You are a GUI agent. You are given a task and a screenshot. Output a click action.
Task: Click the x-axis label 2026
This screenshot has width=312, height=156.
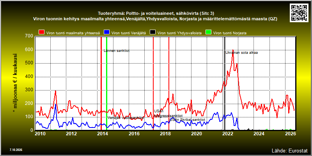290,133
